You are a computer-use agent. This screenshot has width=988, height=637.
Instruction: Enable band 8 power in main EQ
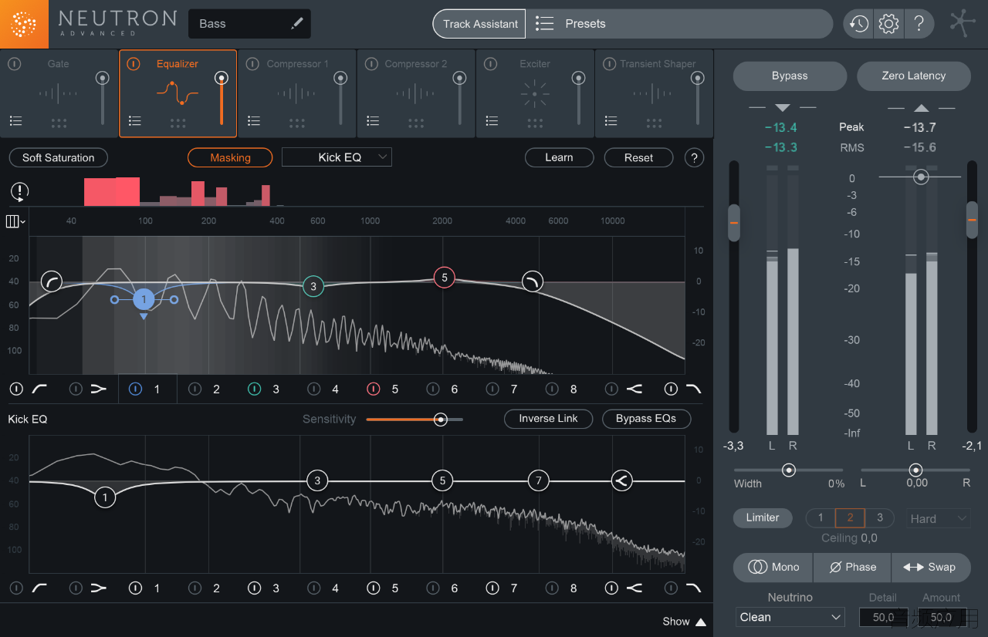tap(552, 389)
